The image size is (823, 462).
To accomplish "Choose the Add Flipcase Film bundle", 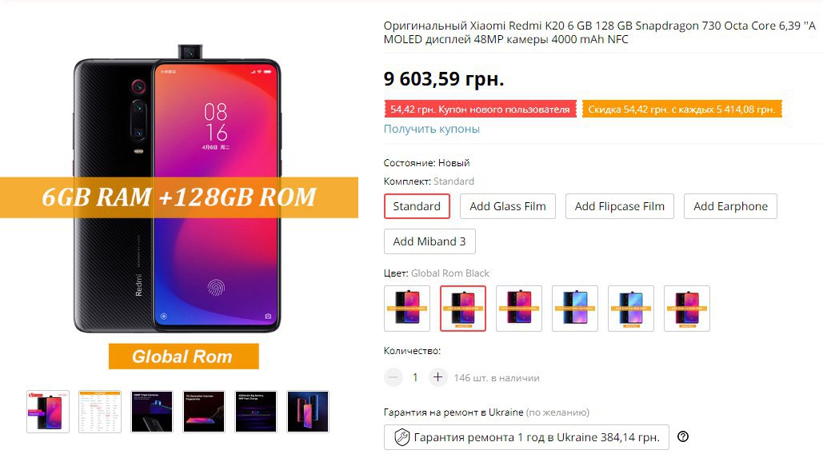I will (619, 206).
